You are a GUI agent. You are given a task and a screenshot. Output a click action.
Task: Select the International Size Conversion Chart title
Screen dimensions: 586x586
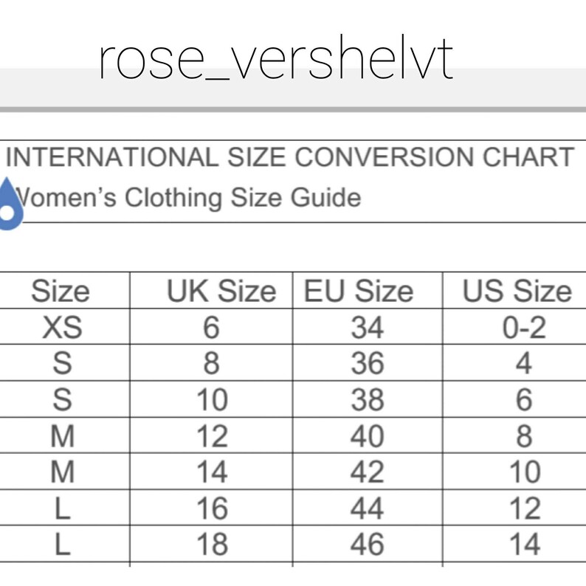[290, 157]
